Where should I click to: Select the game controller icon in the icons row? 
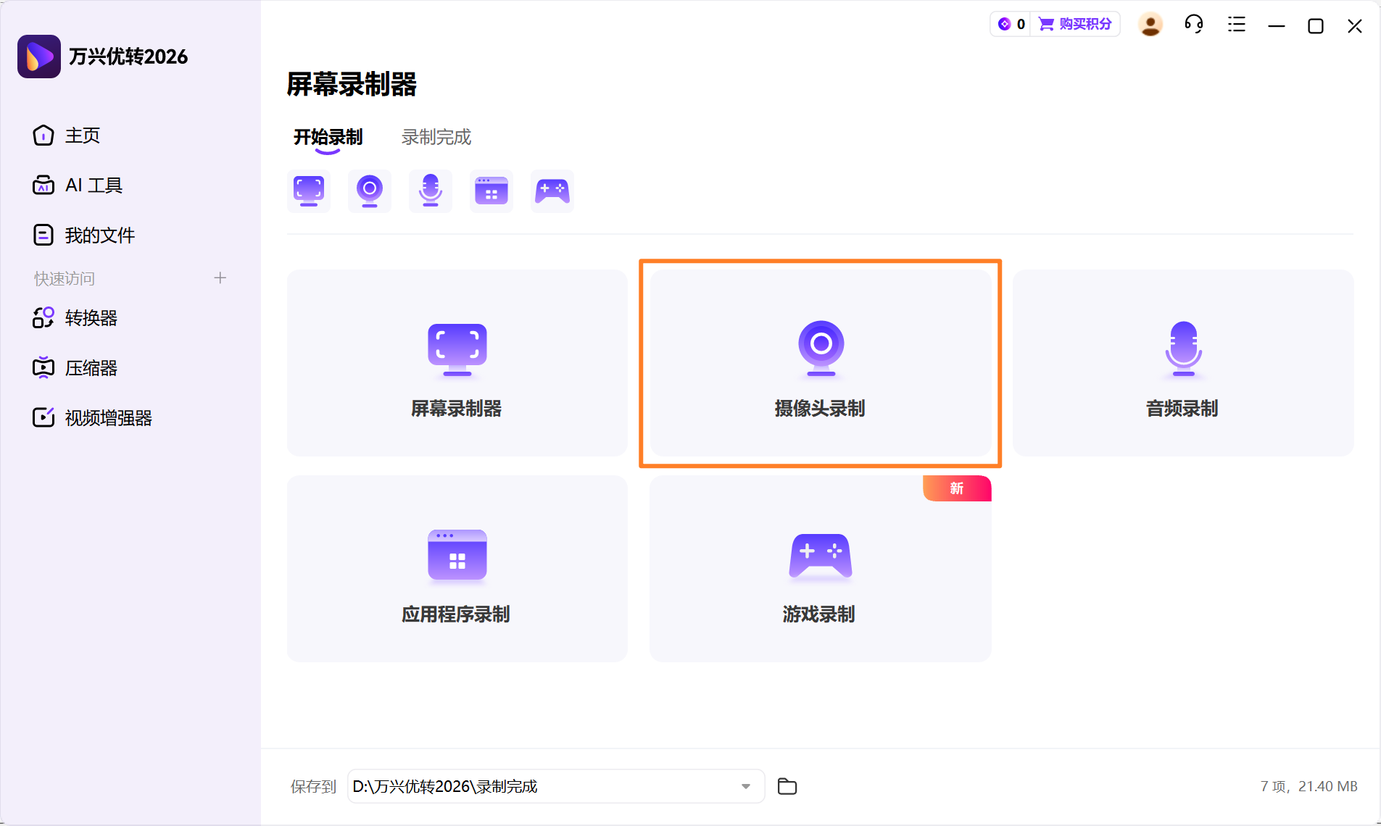click(552, 191)
